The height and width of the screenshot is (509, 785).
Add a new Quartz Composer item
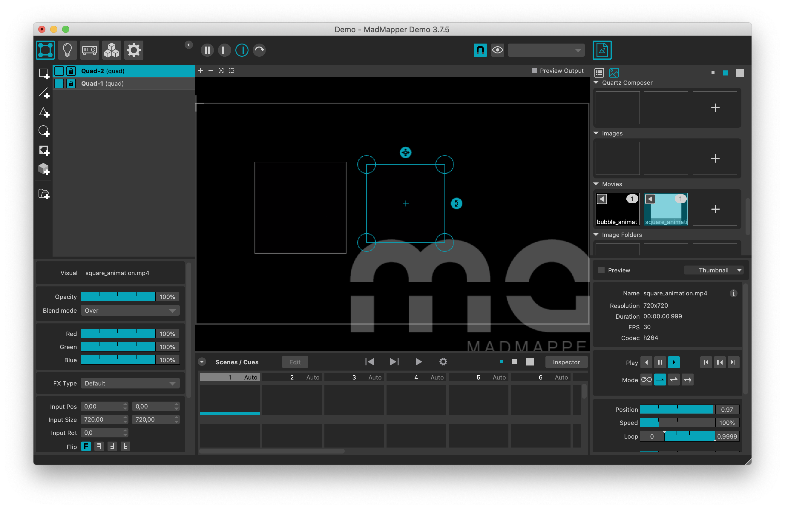point(715,108)
